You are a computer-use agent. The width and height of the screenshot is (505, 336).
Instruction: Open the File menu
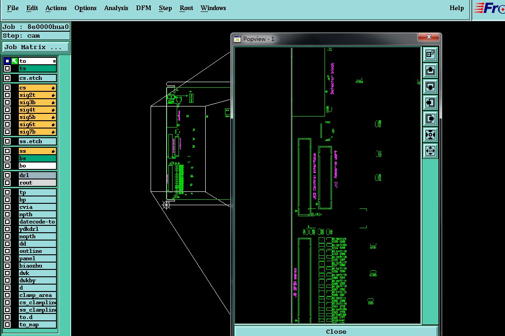[x=12, y=8]
